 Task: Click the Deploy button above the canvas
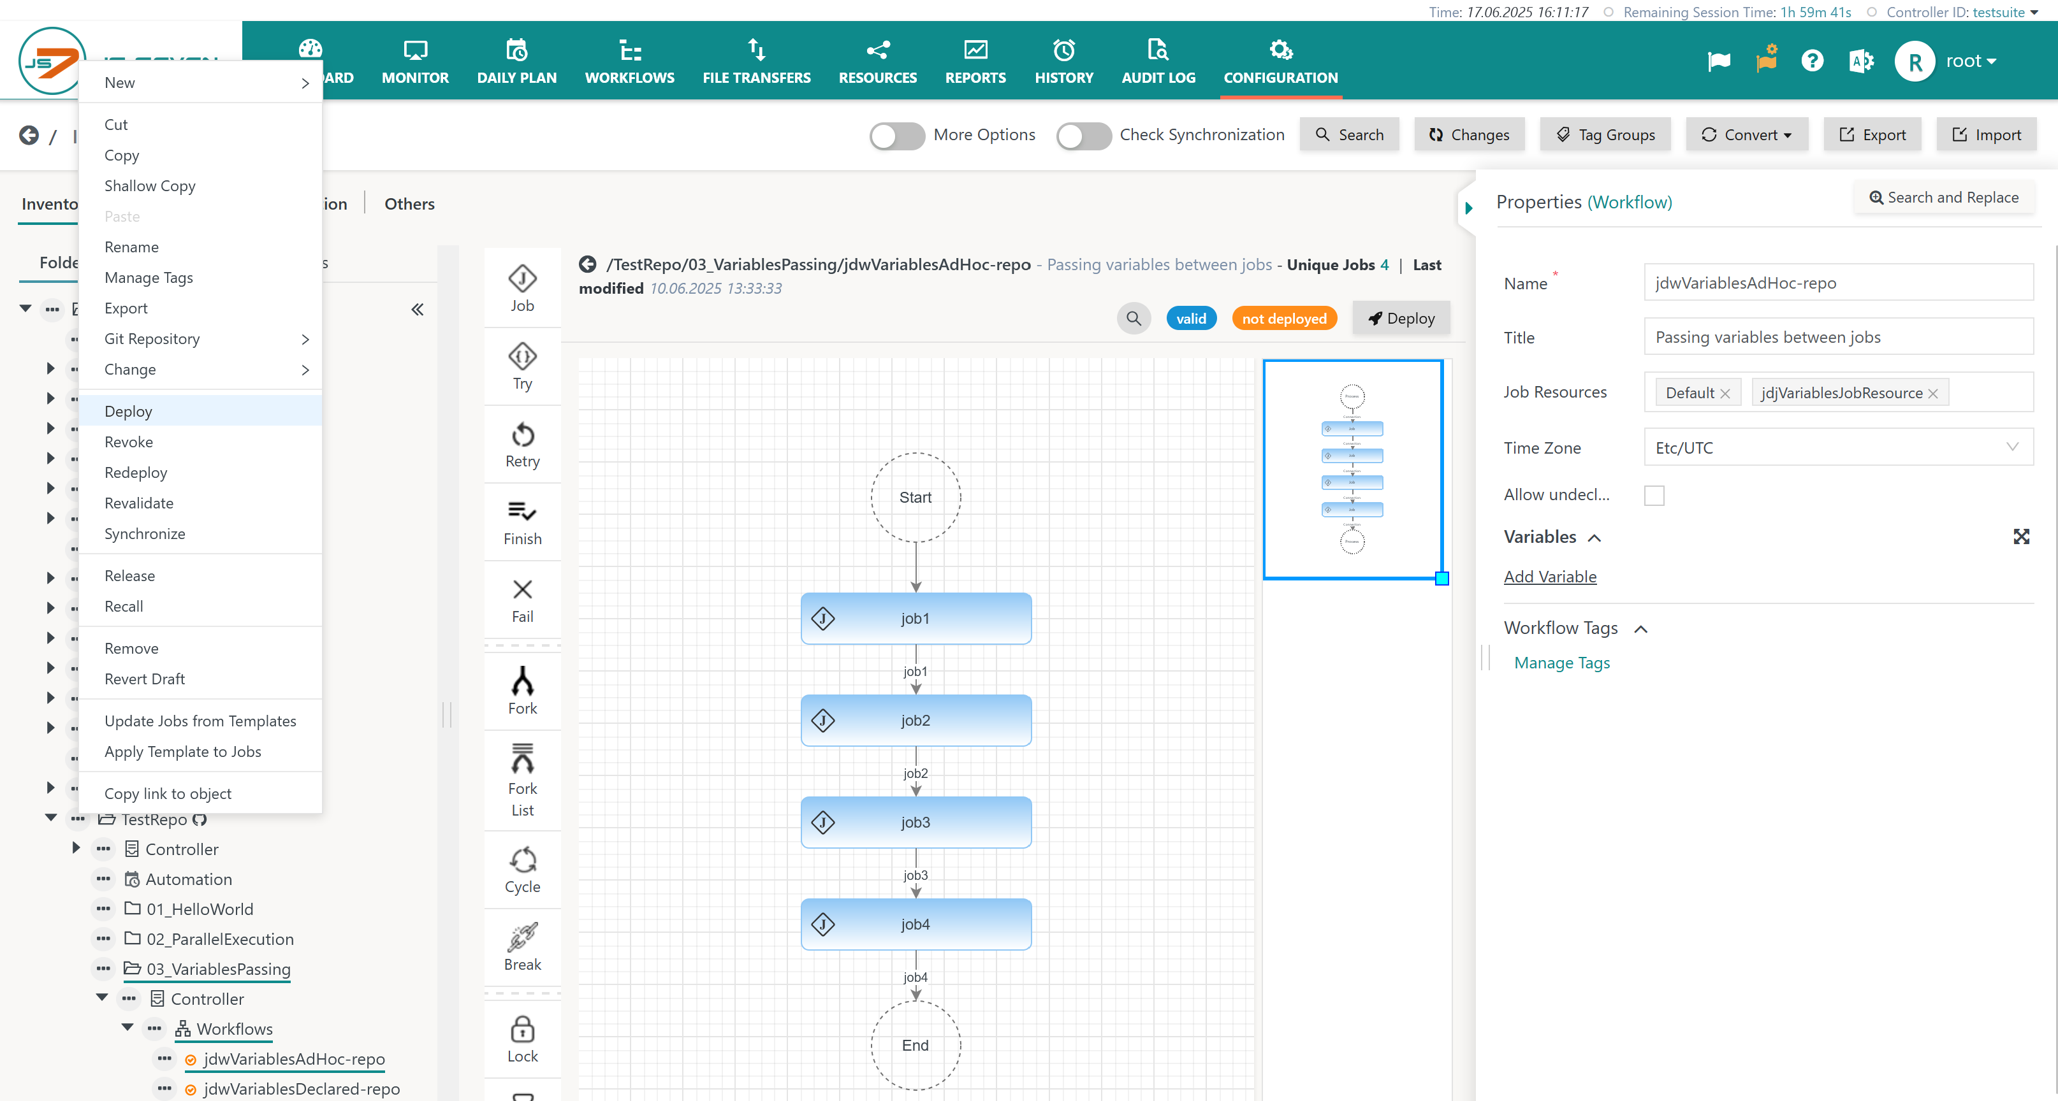[x=1401, y=318]
